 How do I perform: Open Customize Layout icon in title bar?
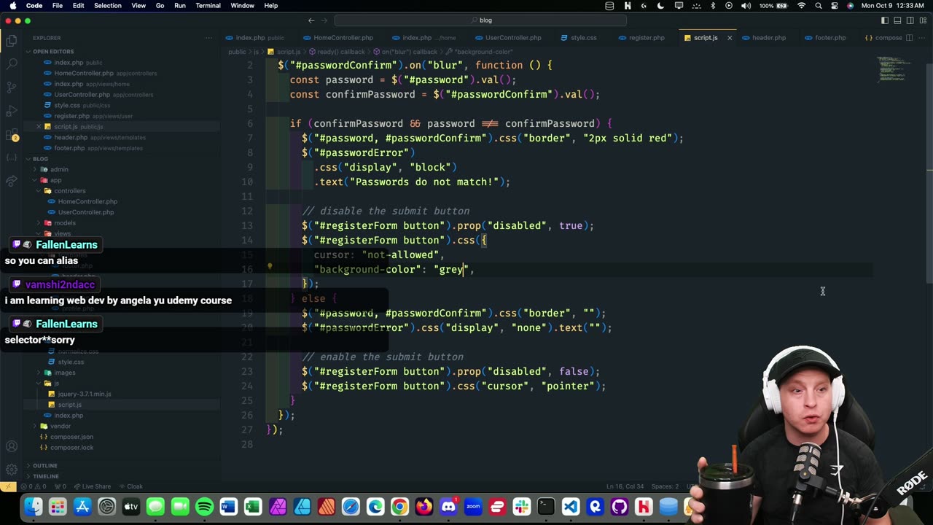924,20
